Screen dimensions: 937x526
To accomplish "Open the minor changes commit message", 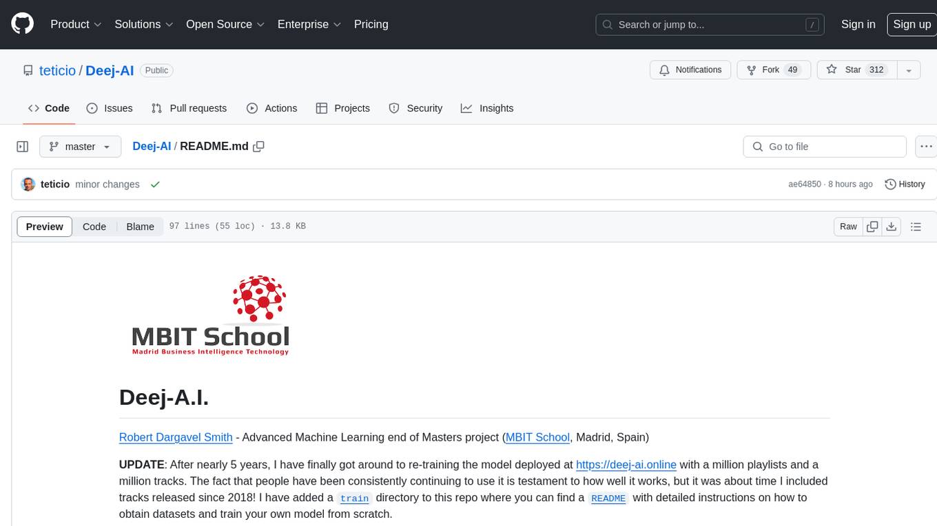I will coord(107,185).
